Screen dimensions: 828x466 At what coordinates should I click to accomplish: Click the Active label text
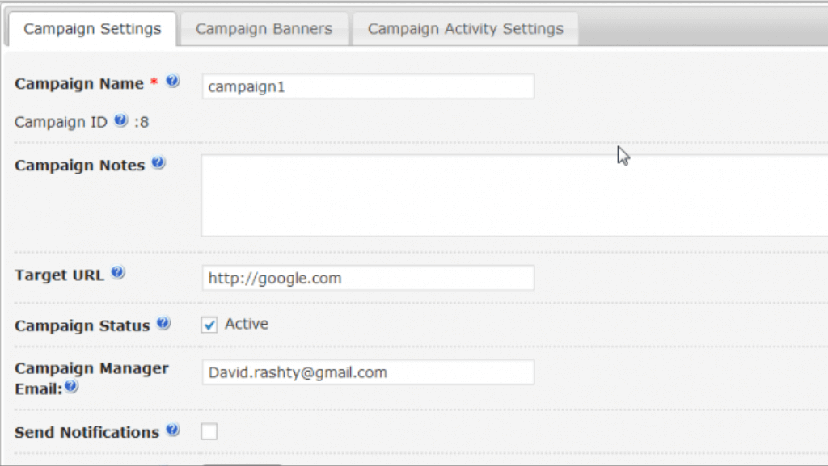click(247, 324)
